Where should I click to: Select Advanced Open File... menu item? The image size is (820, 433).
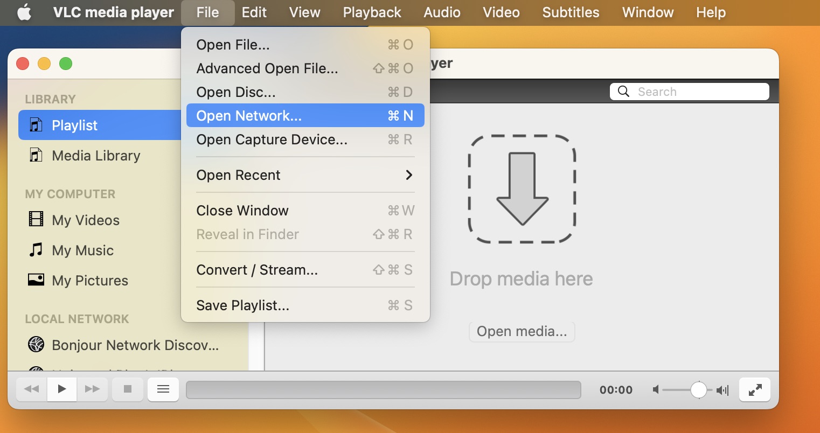(305, 68)
